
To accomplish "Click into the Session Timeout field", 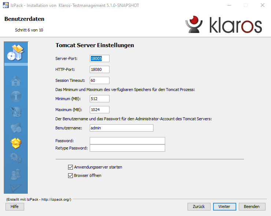I will (x=100, y=80).
